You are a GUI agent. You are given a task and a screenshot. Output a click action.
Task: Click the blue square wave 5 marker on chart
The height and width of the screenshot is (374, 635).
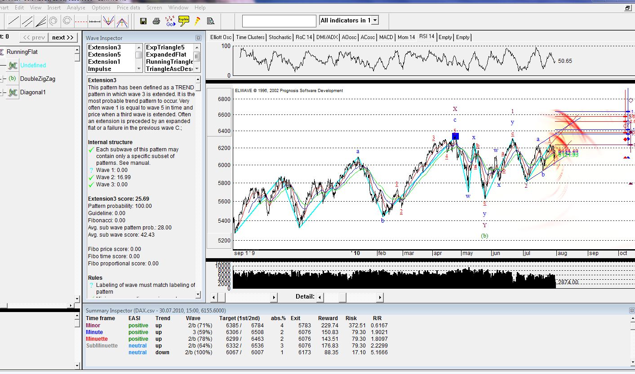(x=455, y=136)
